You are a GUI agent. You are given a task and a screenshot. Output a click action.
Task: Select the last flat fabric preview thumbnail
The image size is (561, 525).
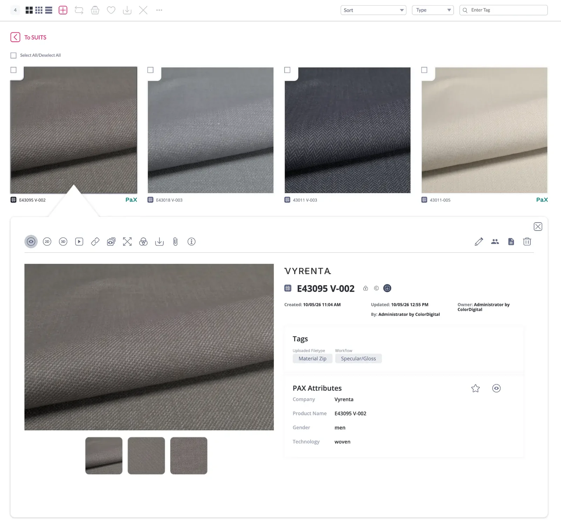pyautogui.click(x=189, y=456)
